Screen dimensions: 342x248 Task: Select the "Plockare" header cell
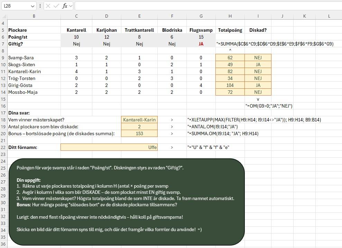coord(34,30)
